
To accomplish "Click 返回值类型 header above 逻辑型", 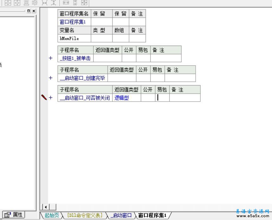I will (x=126, y=90).
